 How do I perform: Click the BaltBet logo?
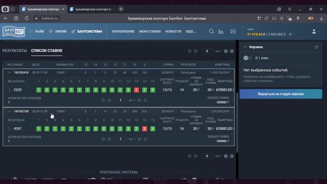[x=14, y=31]
